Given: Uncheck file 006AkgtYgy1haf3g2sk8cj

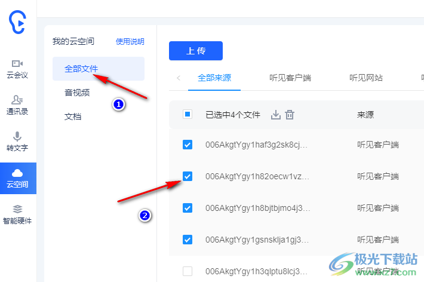Looking at the screenshot, I should 188,145.
